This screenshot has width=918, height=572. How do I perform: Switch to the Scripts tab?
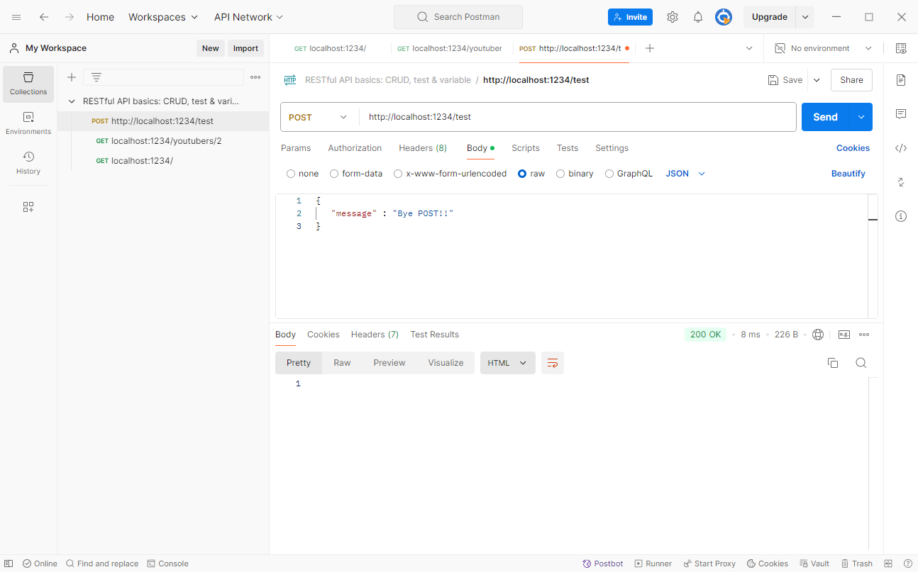pyautogui.click(x=526, y=148)
